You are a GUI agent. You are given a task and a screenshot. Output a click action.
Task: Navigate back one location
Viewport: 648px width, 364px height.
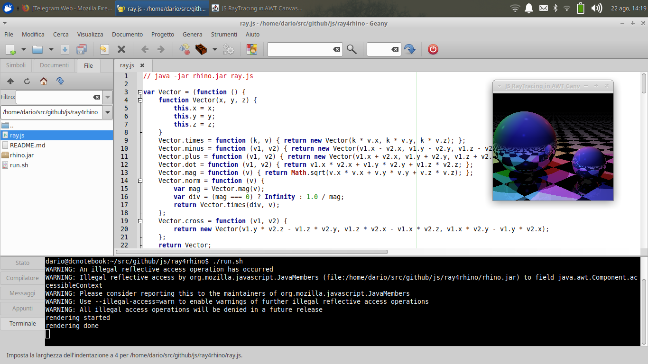click(145, 49)
